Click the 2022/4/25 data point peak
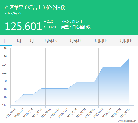Screen dimensions: 138x123 pyautogui.click(x=129, y=58)
